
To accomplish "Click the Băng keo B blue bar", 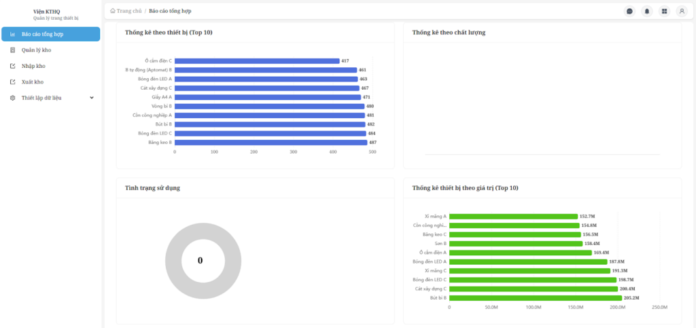I will tap(271, 143).
